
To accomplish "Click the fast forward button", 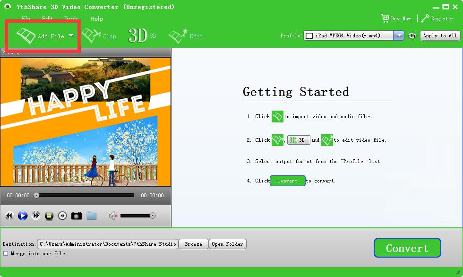I will pos(36,216).
